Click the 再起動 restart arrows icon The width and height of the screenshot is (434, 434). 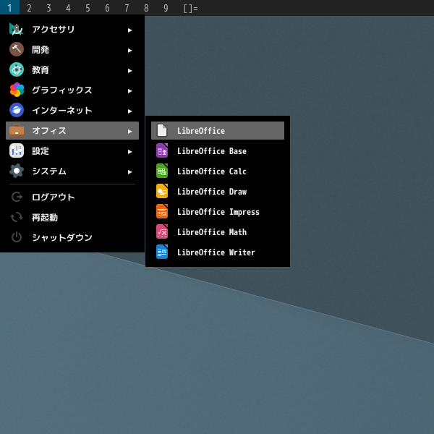(x=17, y=217)
